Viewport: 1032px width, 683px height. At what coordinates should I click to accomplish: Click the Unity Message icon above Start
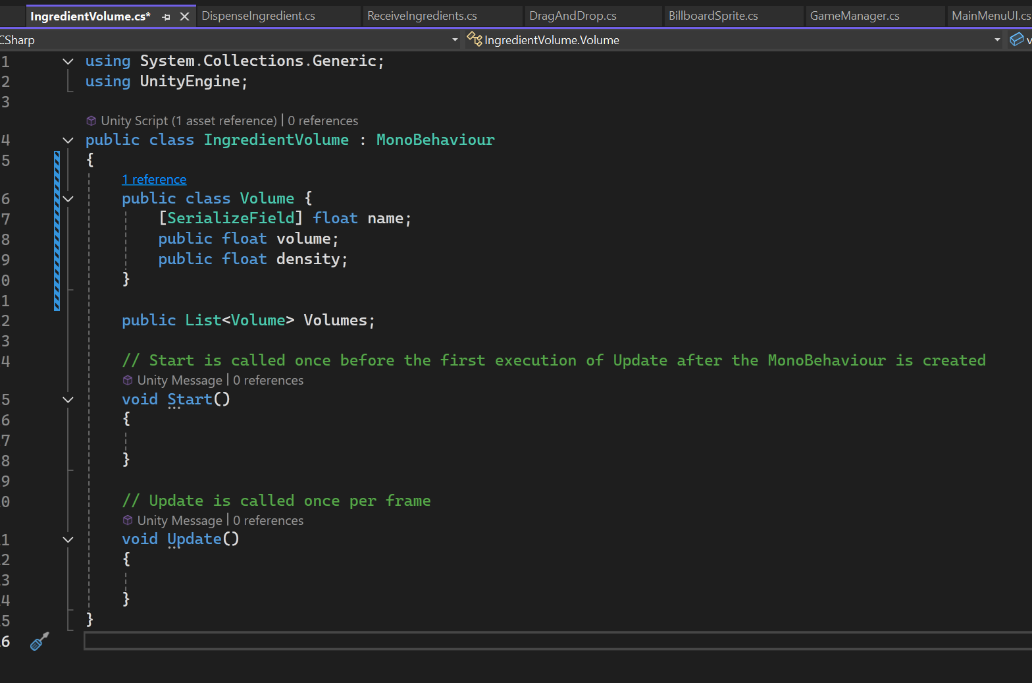point(128,380)
